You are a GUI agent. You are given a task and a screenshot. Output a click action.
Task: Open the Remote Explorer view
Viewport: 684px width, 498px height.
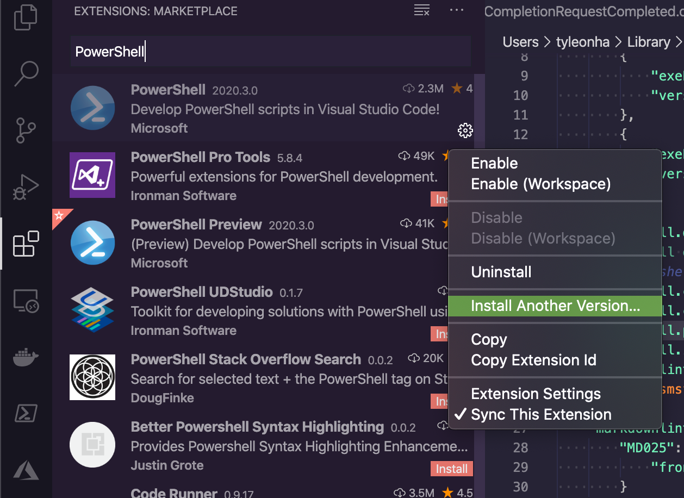click(26, 301)
